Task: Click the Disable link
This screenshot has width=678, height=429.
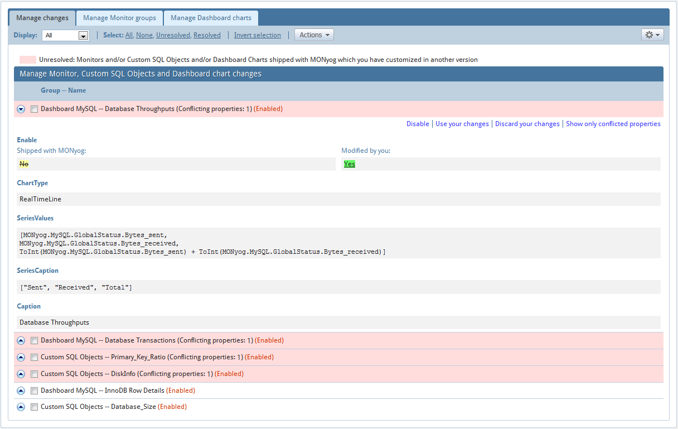Action: [x=418, y=124]
